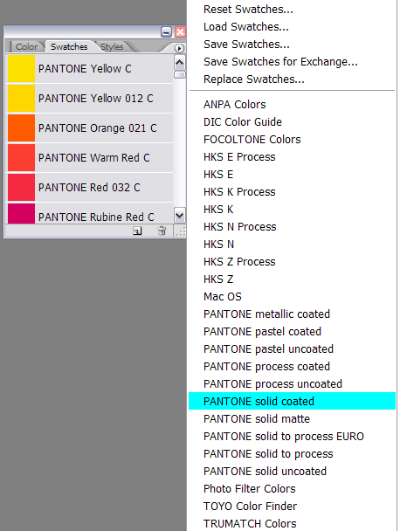Close the Swatches palette window
The width and height of the screenshot is (400, 531).
coord(180,32)
